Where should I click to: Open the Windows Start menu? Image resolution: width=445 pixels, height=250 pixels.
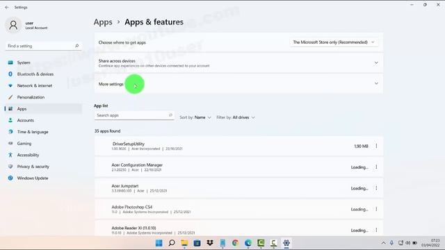click(159, 243)
